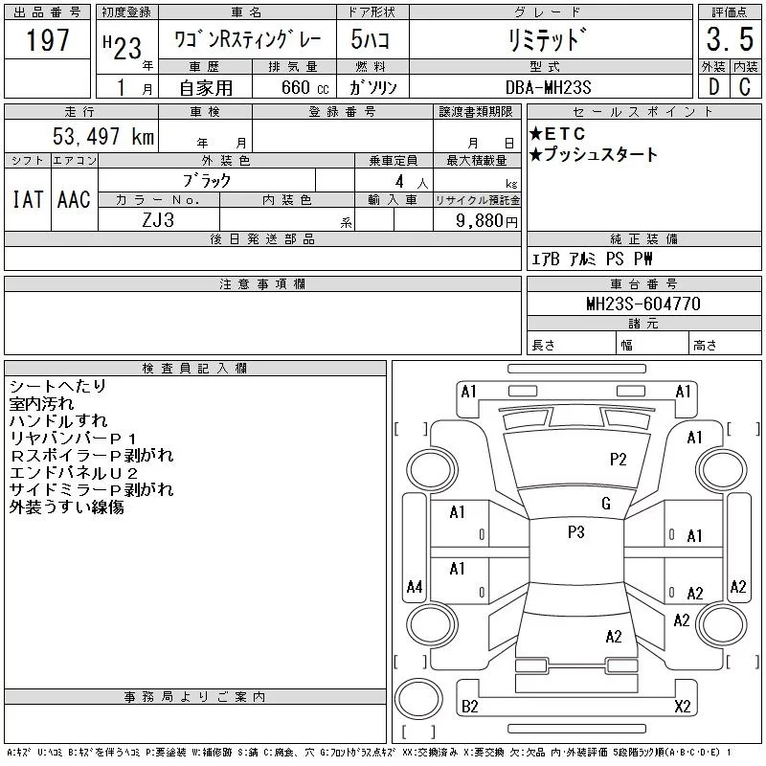Select the equipment line エアB アルミ PS PW
766x766 pixels.
(x=592, y=259)
